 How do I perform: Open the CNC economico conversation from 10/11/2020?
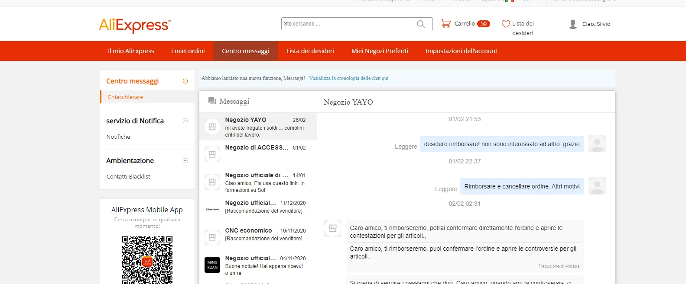pos(258,237)
